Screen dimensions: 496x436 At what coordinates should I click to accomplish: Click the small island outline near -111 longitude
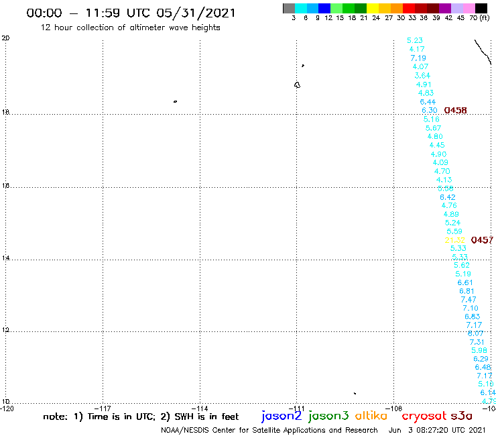[297, 85]
